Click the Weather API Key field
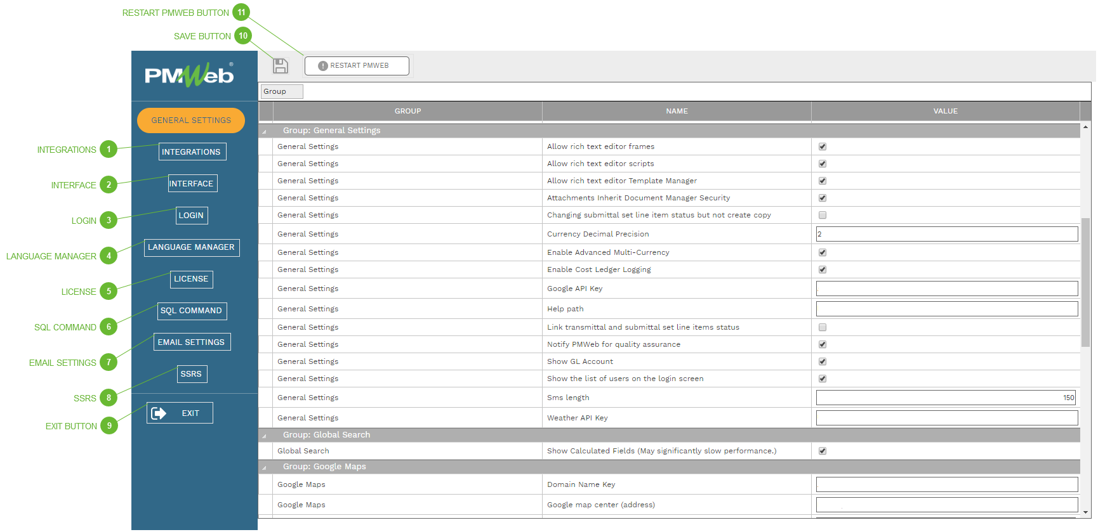The image size is (1098, 532). 947,418
